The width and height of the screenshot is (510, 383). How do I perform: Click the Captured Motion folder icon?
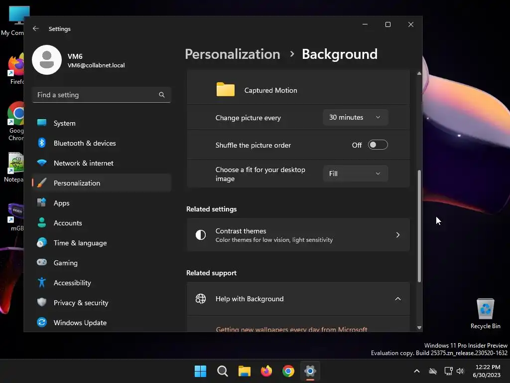click(226, 89)
